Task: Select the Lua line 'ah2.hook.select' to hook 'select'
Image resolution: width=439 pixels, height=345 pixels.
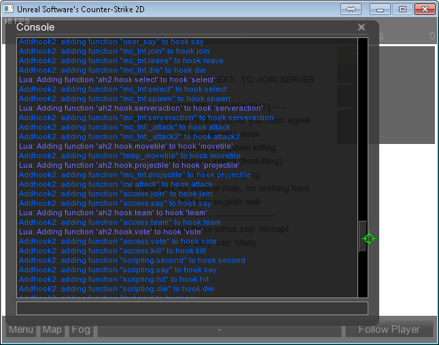Action: point(117,79)
